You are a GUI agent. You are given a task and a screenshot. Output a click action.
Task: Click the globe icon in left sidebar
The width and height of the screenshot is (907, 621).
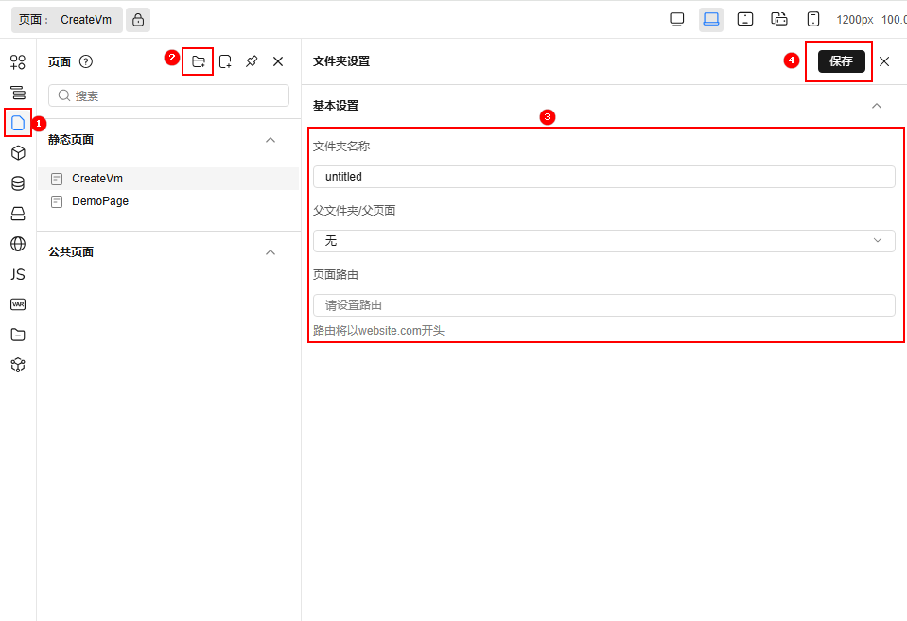coord(18,244)
